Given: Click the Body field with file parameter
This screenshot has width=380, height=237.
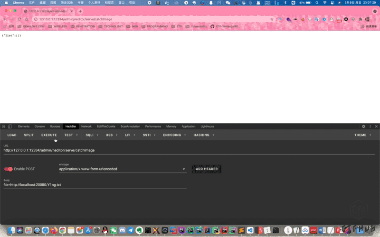Looking at the screenshot, I should tap(95, 185).
